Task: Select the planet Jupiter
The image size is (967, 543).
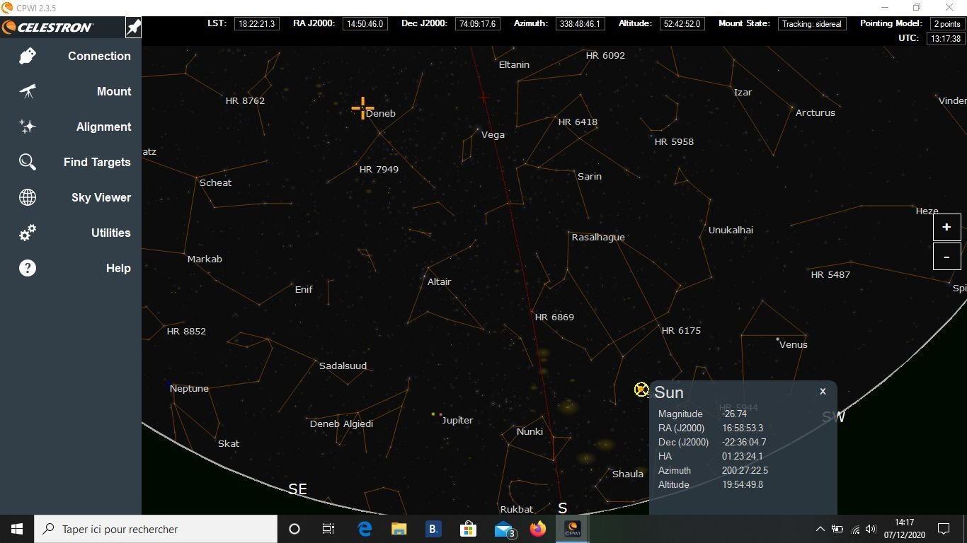Action: (x=457, y=420)
